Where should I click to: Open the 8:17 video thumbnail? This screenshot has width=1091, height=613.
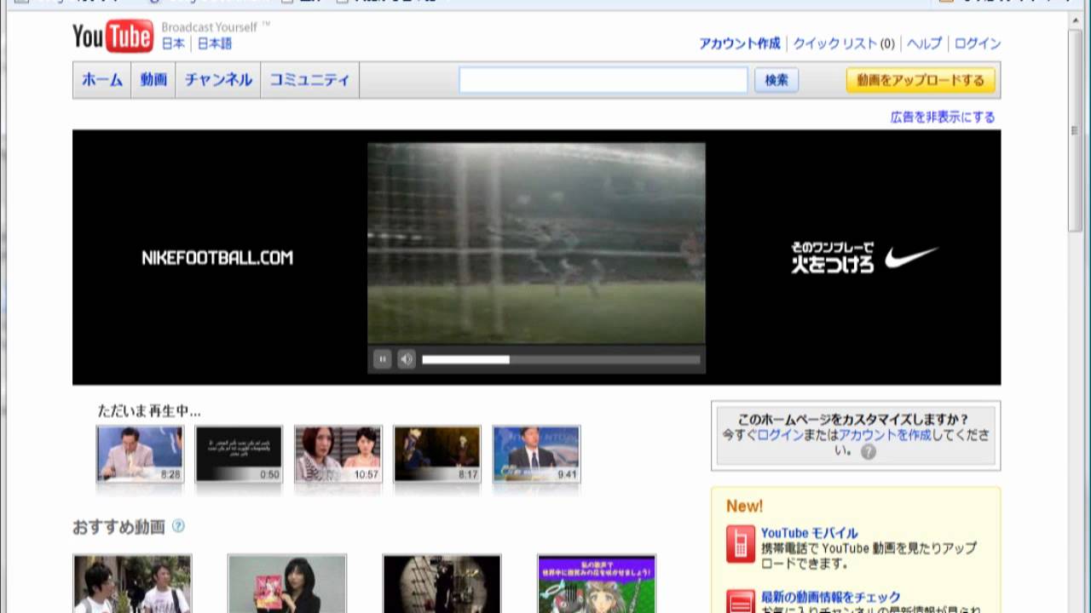click(x=437, y=455)
